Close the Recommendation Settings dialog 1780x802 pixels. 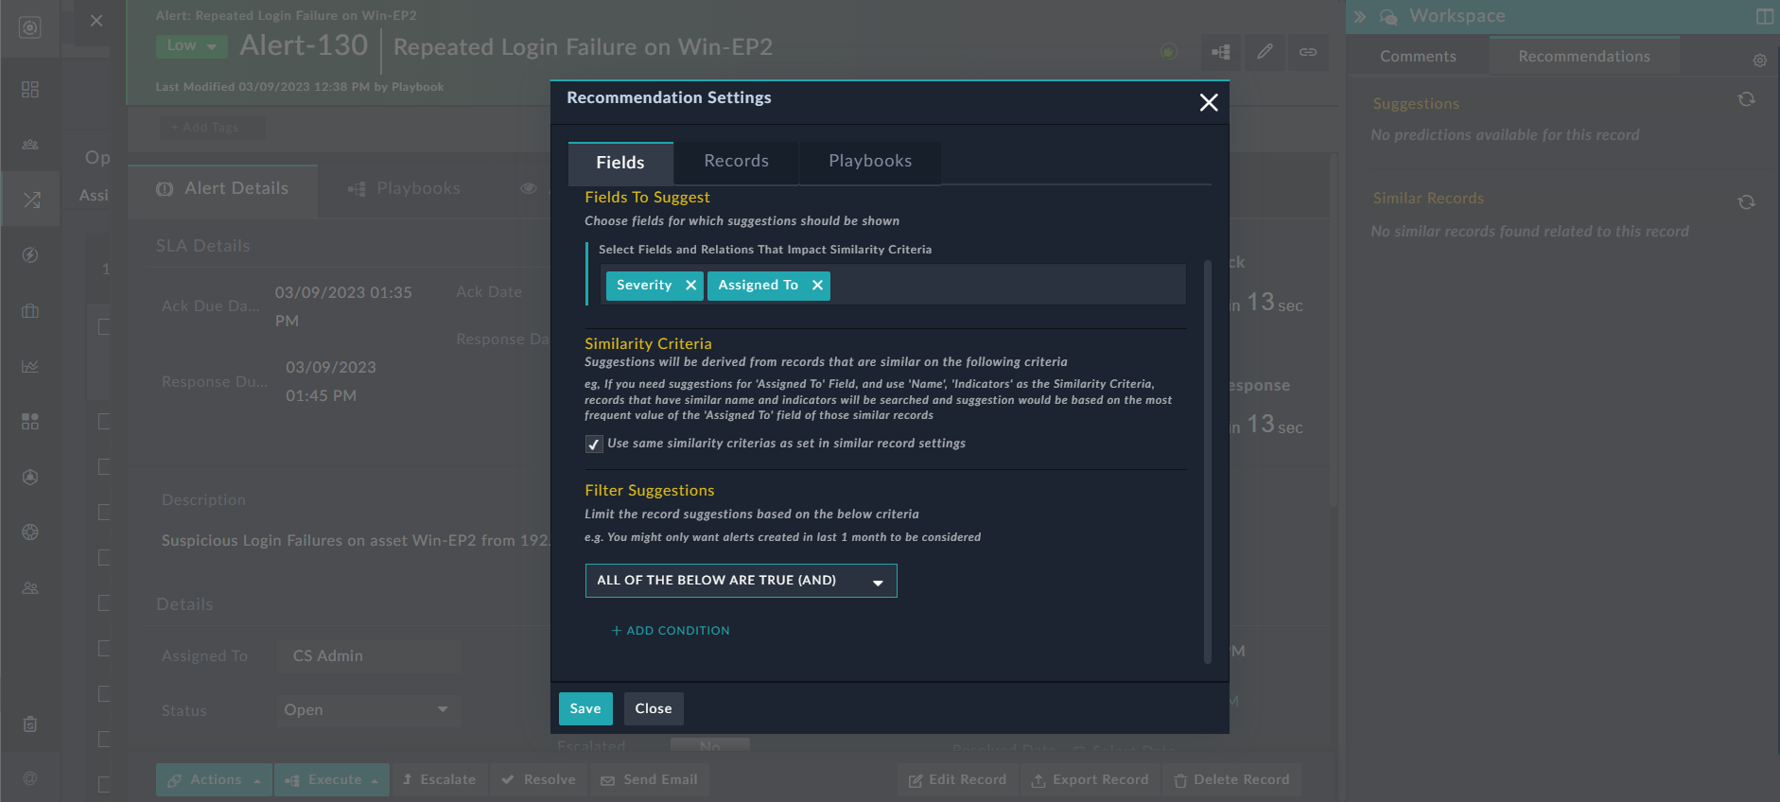pyautogui.click(x=1209, y=102)
